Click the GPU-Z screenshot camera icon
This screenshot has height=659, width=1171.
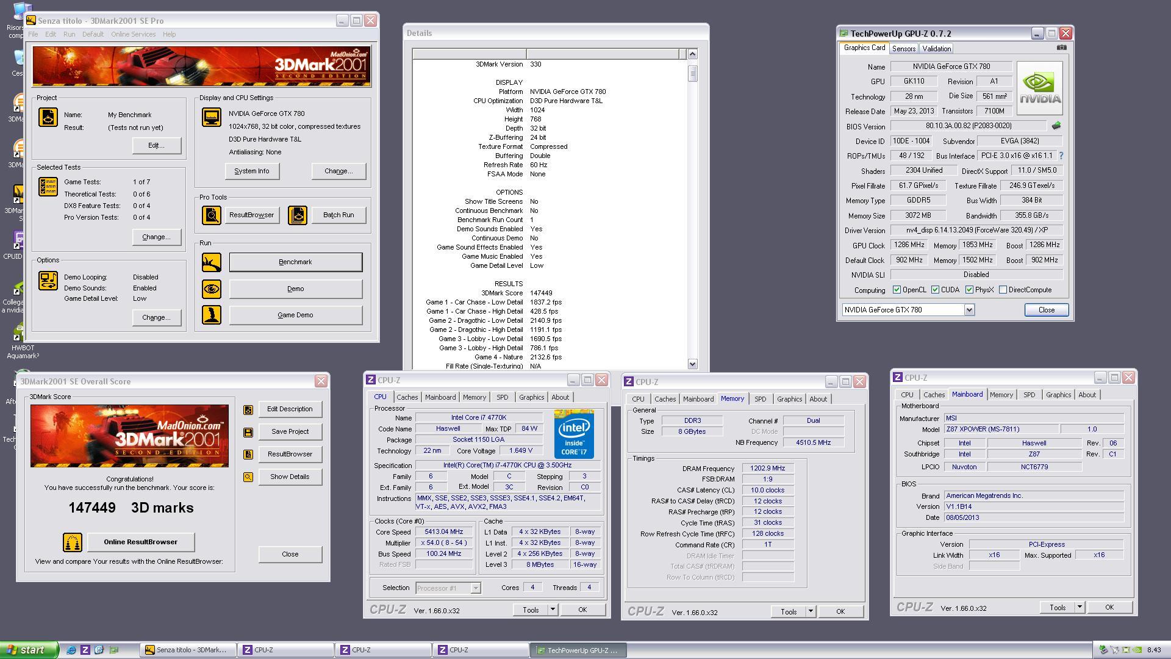point(1062,48)
